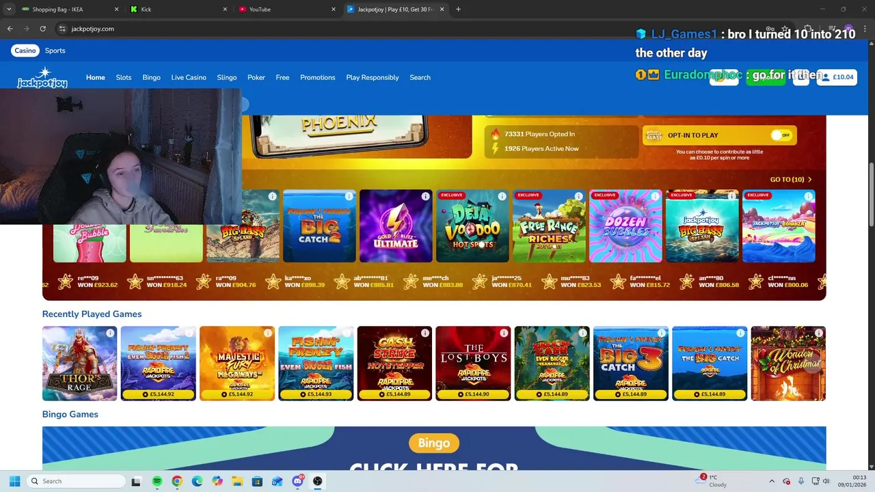Follow the GO TO (10) arrow link
The height and width of the screenshot is (492, 875).
pos(791,179)
